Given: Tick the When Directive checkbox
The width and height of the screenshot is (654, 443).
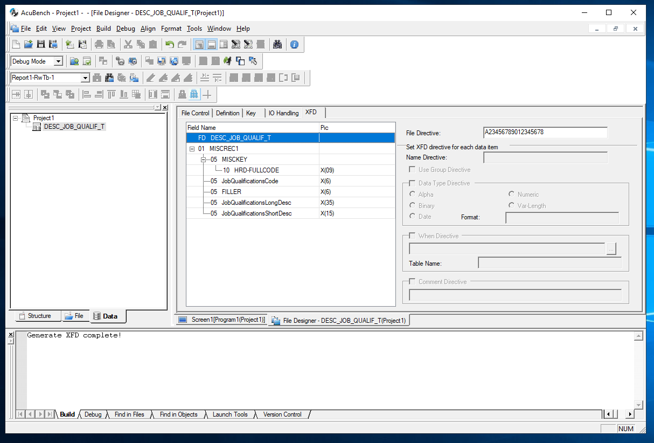Looking at the screenshot, I should (x=413, y=236).
